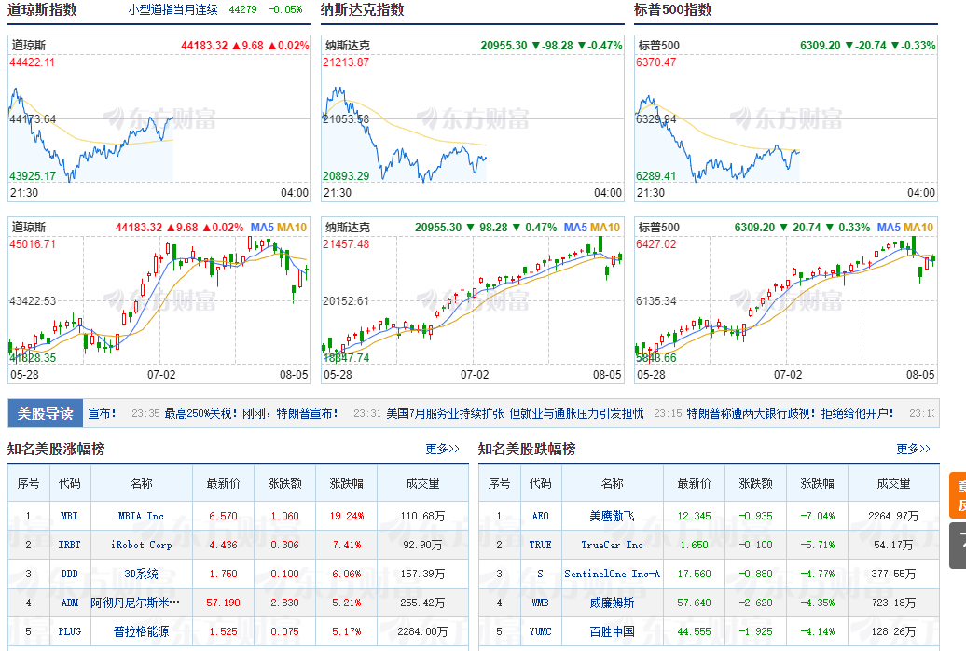The image size is (966, 651).
Task: Open the 百胜中国 name link
Action: (612, 632)
